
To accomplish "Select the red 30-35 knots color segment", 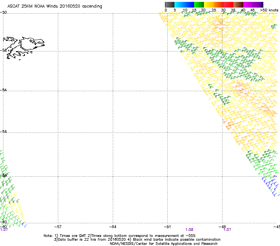I will [229, 5].
